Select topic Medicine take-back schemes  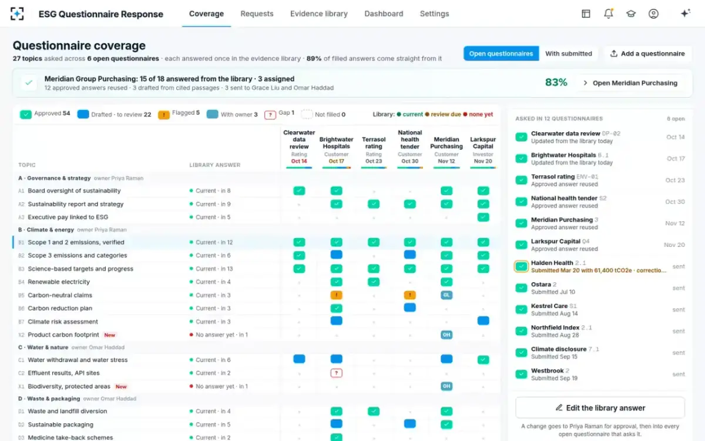pyautogui.click(x=70, y=437)
